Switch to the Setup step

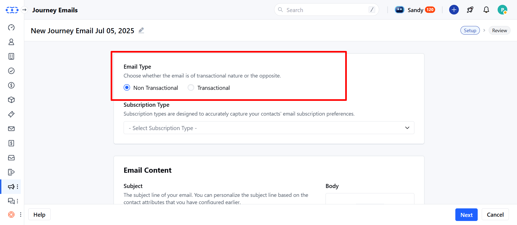pyautogui.click(x=470, y=31)
